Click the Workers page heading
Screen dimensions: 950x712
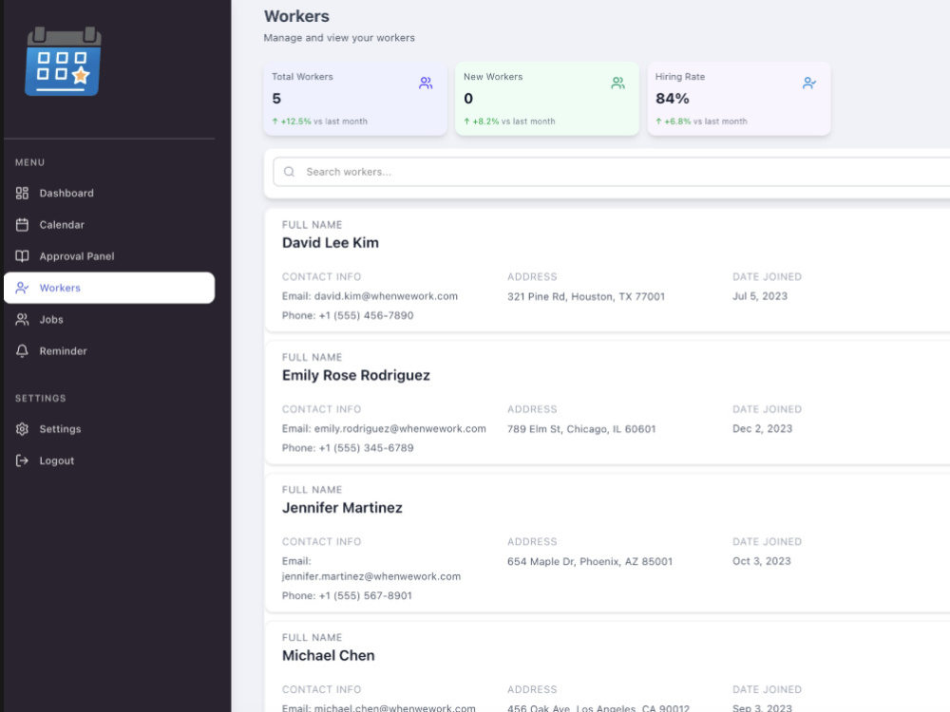coord(296,16)
